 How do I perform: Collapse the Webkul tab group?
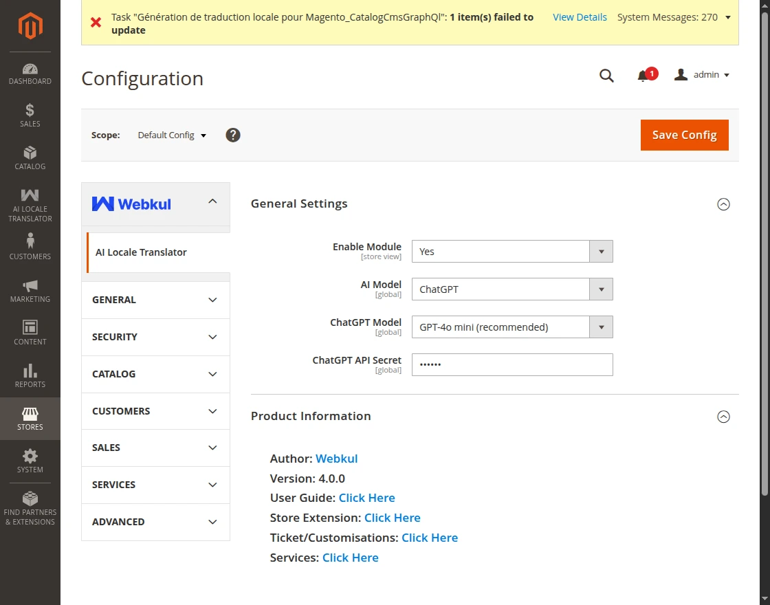click(212, 201)
